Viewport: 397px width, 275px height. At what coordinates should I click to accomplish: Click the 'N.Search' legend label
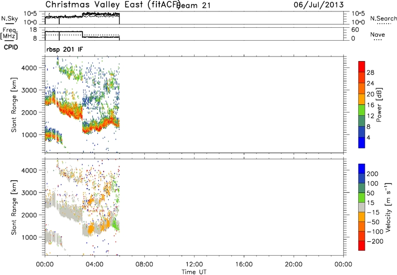pos(383,18)
